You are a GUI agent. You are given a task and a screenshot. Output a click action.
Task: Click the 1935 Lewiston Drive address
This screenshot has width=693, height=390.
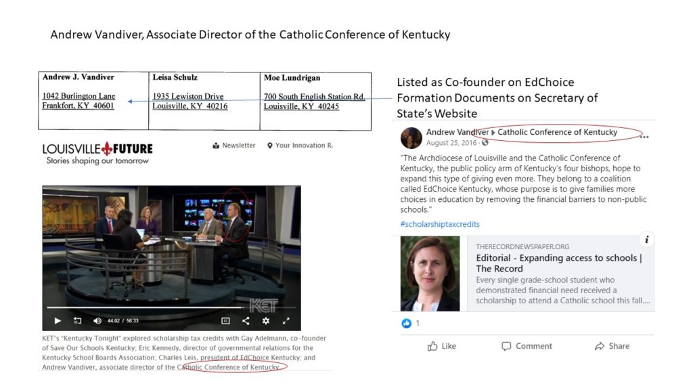[188, 96]
